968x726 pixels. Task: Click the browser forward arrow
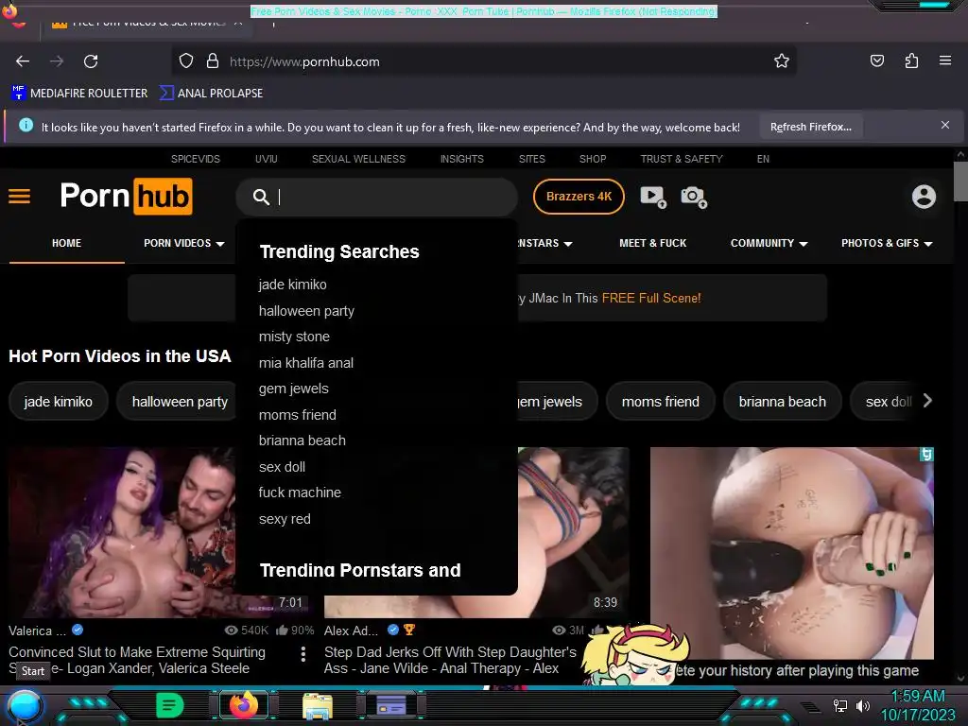pos(57,61)
